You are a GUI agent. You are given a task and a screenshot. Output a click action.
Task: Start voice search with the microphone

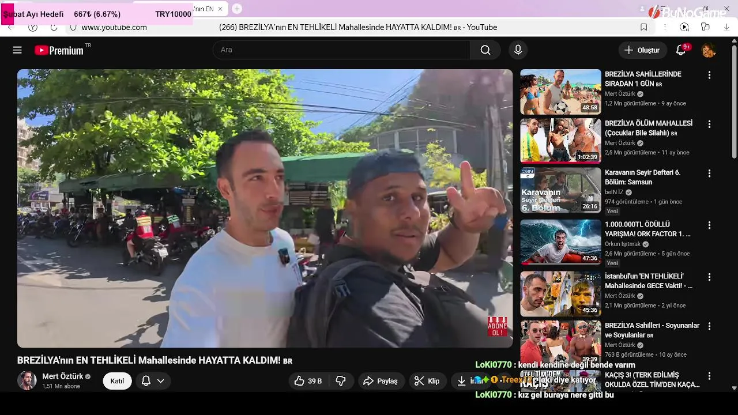pyautogui.click(x=518, y=50)
